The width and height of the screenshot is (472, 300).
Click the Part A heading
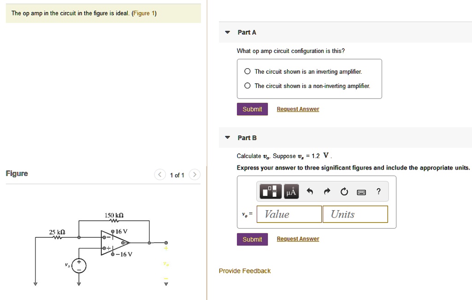pyautogui.click(x=247, y=32)
